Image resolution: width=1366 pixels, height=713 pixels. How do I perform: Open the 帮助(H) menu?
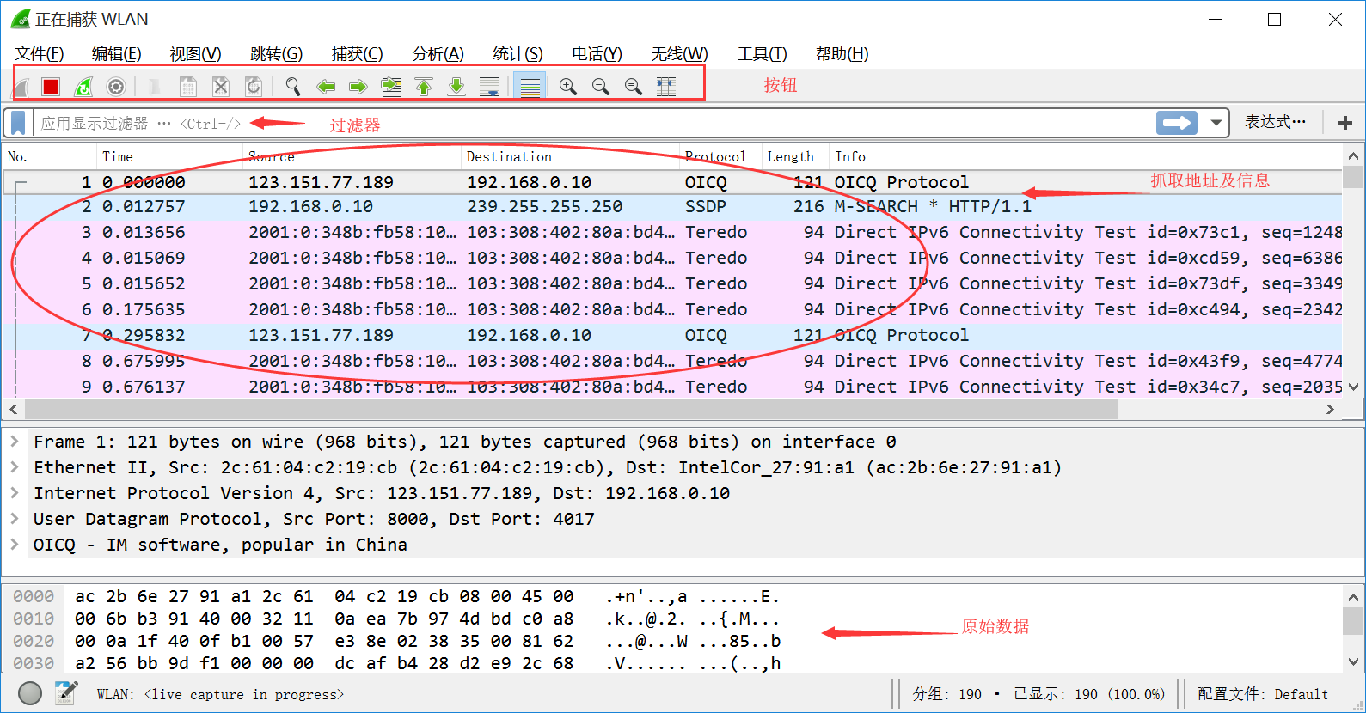point(842,54)
